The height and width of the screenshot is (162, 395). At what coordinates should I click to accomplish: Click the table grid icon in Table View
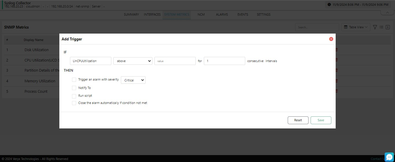click(x=346, y=27)
